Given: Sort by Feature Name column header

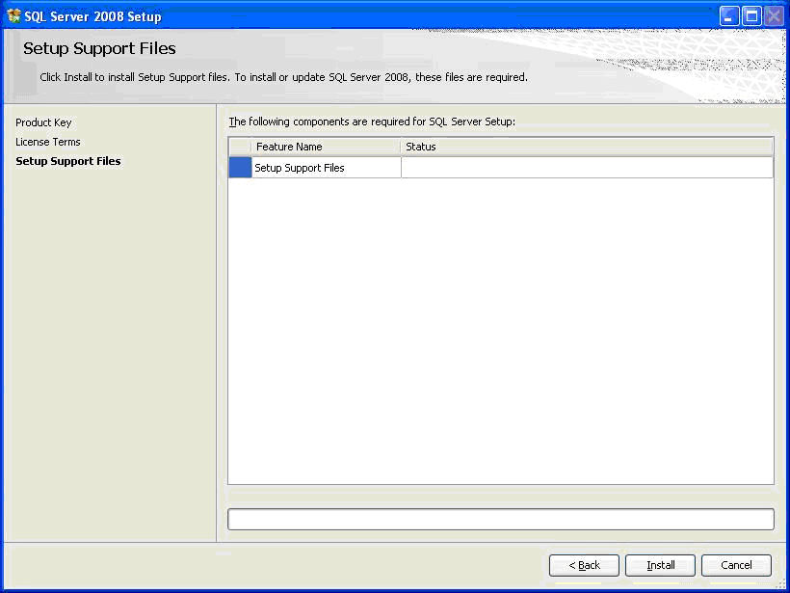Looking at the screenshot, I should tap(326, 147).
